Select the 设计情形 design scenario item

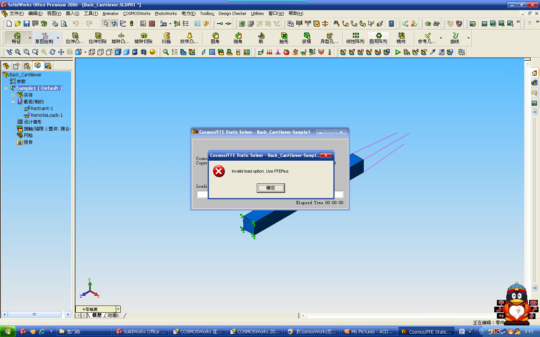click(x=33, y=122)
